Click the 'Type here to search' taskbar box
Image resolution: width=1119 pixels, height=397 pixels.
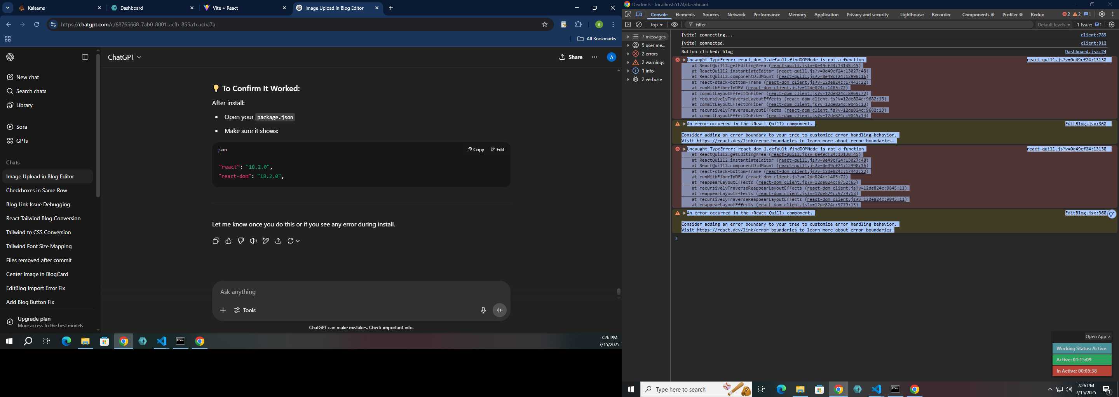click(x=696, y=389)
